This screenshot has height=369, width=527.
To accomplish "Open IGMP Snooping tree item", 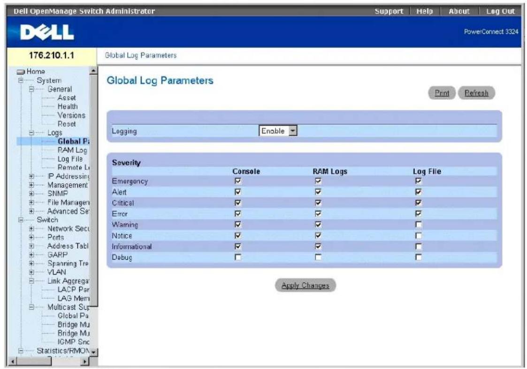I will coord(73,342).
